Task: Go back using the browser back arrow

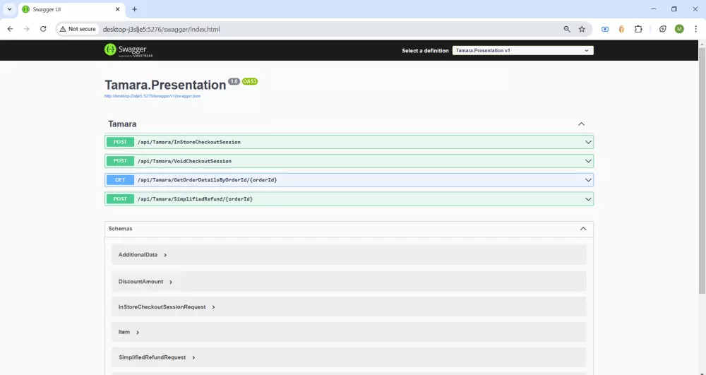Action: (x=10, y=29)
